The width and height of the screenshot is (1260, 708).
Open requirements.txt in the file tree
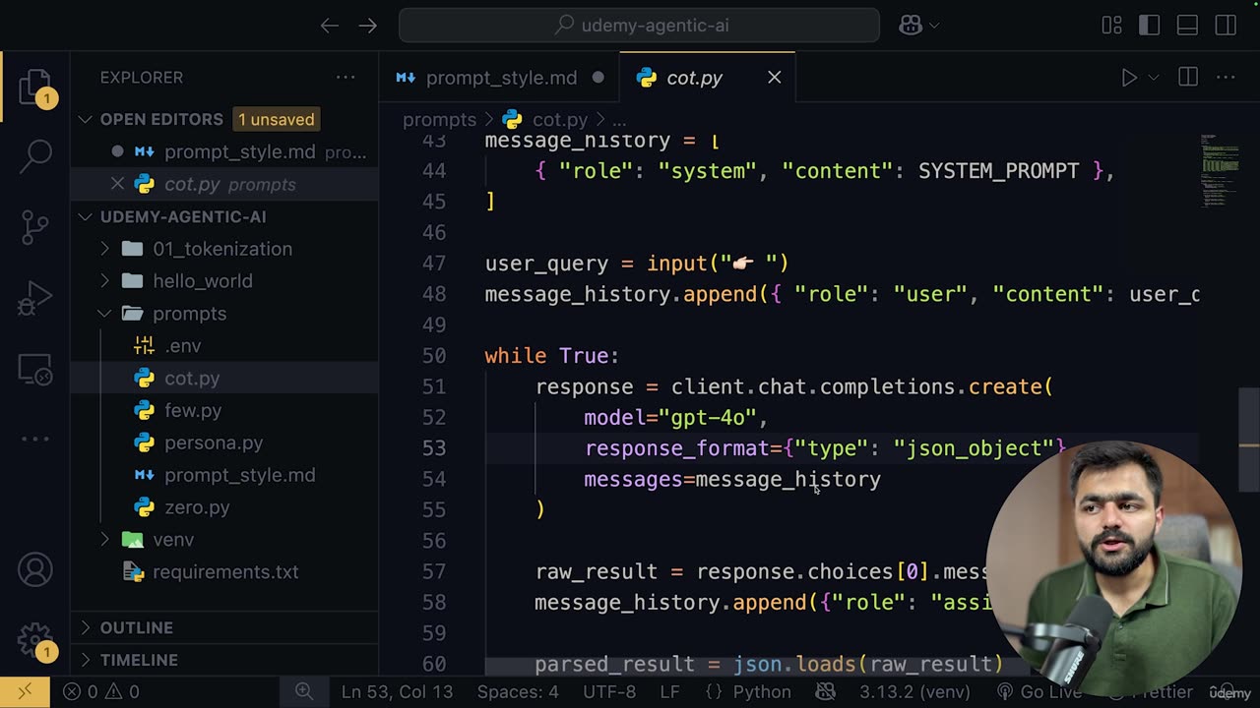[224, 572]
